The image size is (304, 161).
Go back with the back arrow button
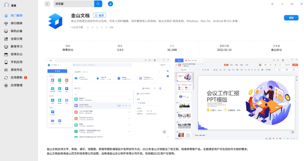pyautogui.click(x=47, y=4)
